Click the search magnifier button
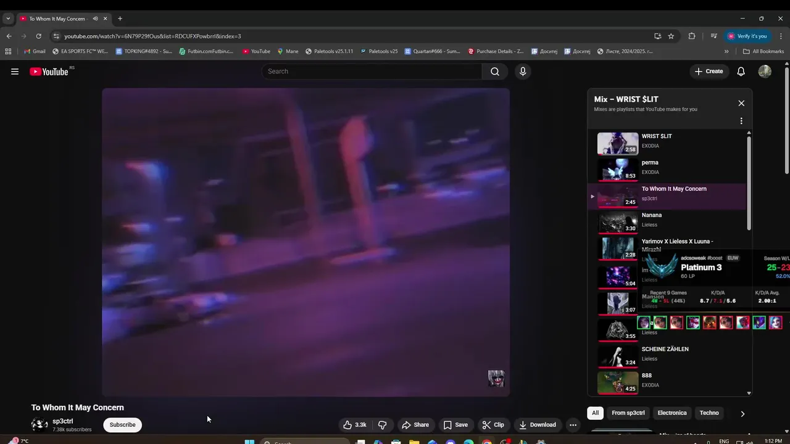 pos(495,72)
